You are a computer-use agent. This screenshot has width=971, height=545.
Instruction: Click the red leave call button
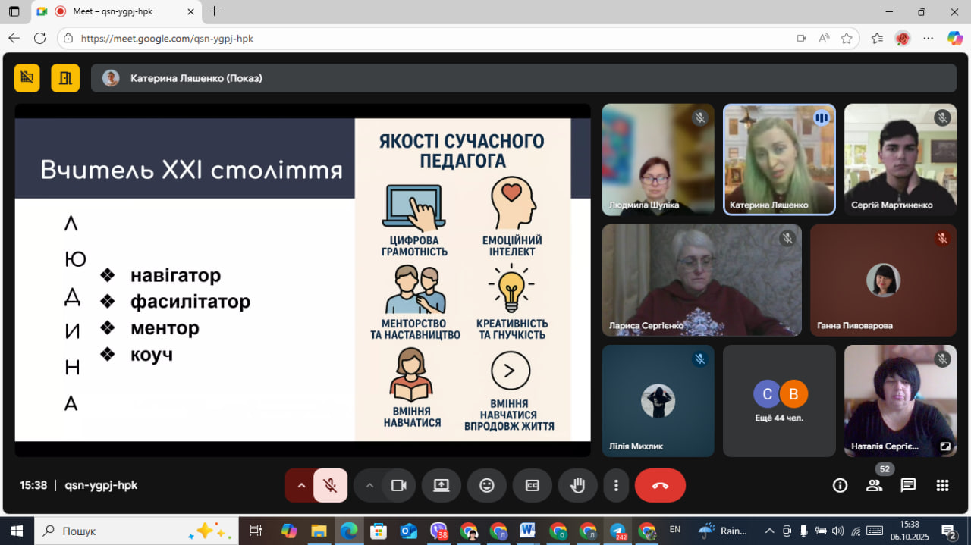click(660, 486)
